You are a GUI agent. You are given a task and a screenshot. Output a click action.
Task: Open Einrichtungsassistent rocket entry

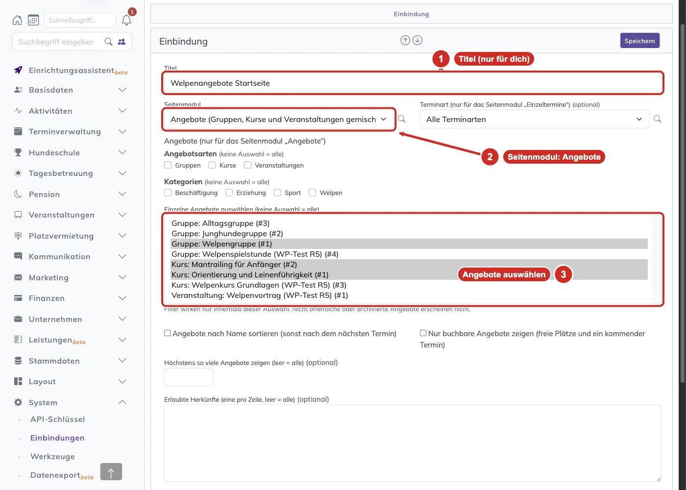(18, 70)
